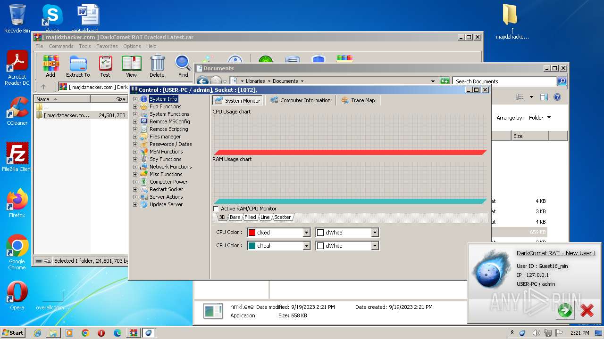Enable Active RAM/CPU Monitor checkbox
Viewport: 604px width, 339px height.
216,209
